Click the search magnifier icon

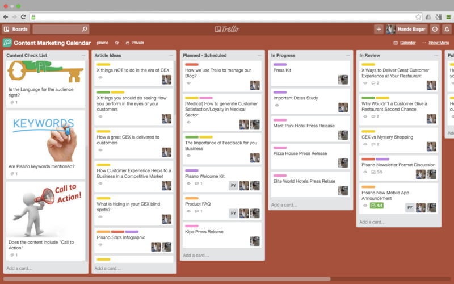click(x=85, y=29)
